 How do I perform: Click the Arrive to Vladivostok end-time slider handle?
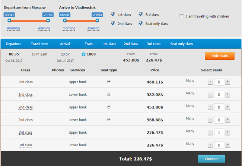(x=97, y=20)
